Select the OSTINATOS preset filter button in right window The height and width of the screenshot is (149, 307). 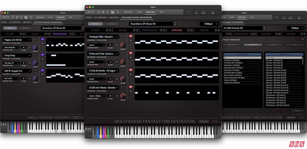click(253, 45)
